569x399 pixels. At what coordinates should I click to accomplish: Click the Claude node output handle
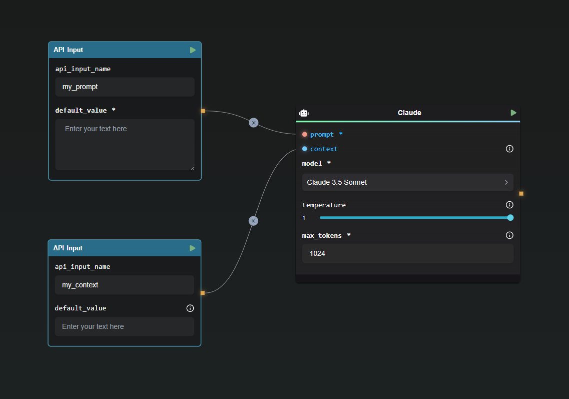coord(521,194)
